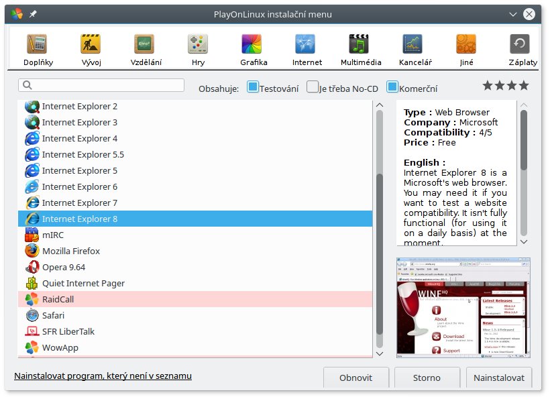This screenshot has height=399, width=550.
Task: Uncheck the Testování checkbox
Action: [x=253, y=87]
